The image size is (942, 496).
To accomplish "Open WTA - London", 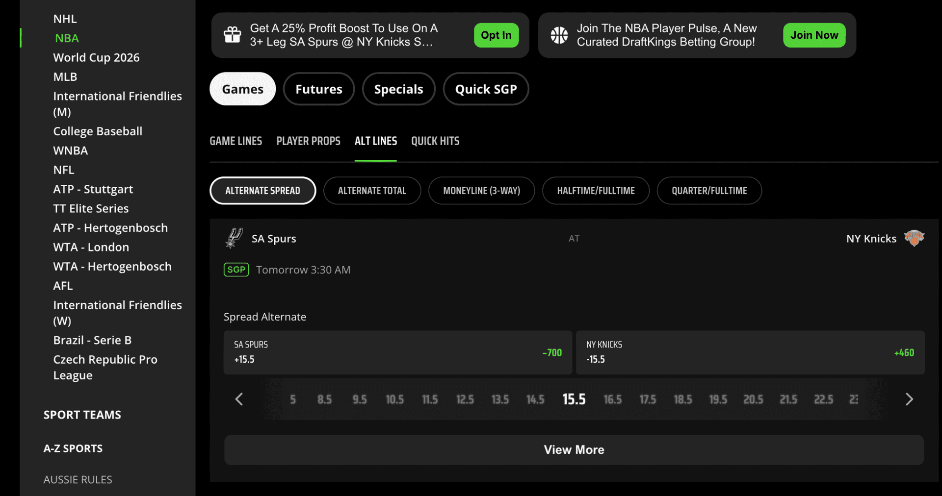I will (x=91, y=248).
